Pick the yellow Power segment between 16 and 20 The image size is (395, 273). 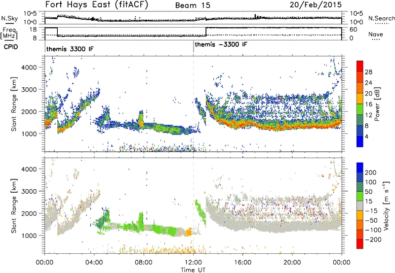[360, 99]
